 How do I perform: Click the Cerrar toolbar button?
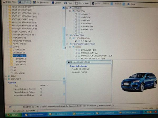click(x=131, y=4)
